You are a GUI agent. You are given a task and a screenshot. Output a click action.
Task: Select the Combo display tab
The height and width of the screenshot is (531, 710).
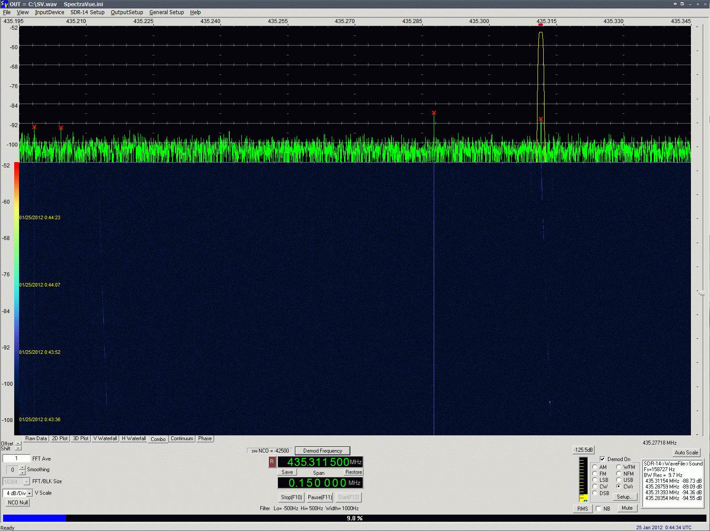[x=158, y=439]
